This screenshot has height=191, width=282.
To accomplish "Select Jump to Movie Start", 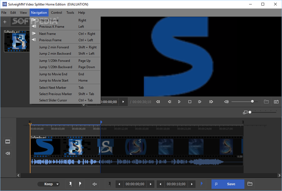I will (65, 81).
